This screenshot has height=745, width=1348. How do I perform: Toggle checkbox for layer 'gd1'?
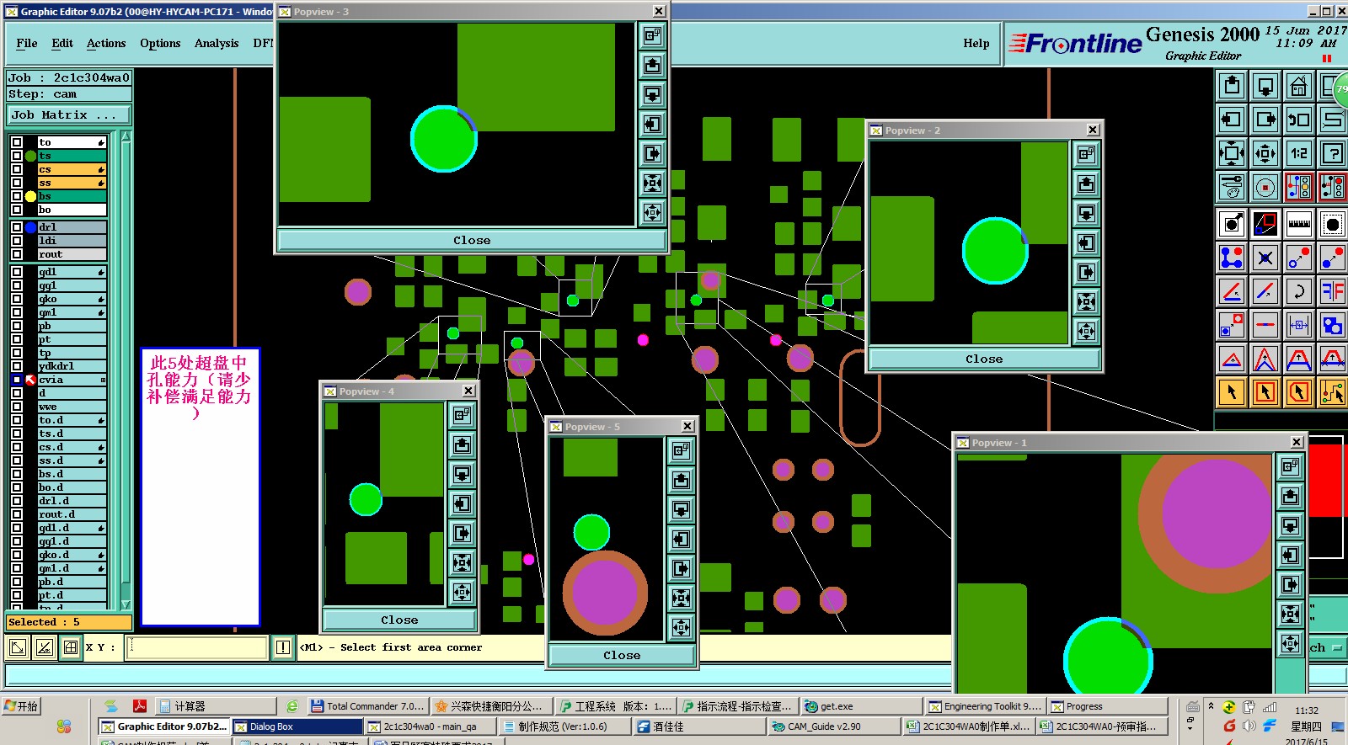click(x=17, y=272)
